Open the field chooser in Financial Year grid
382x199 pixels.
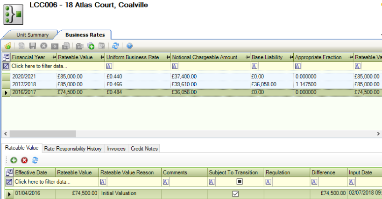(6, 57)
